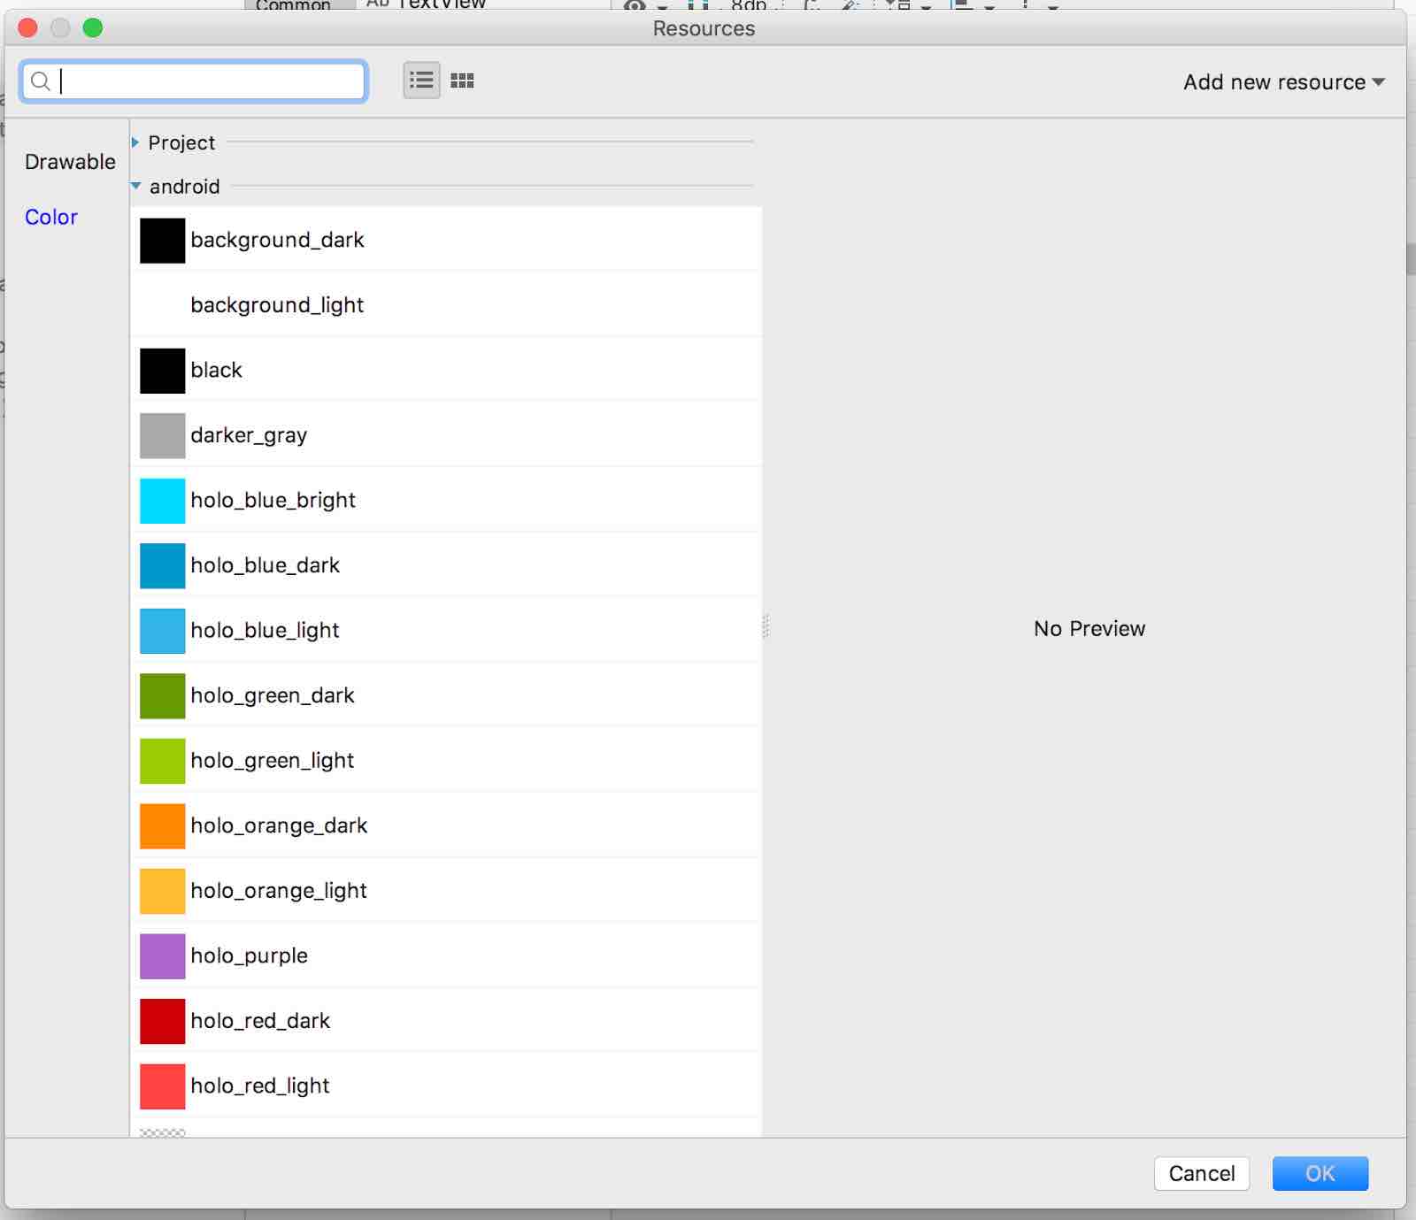Image resolution: width=1416 pixels, height=1220 pixels.
Task: Focus the resource search field
Action: point(193,81)
